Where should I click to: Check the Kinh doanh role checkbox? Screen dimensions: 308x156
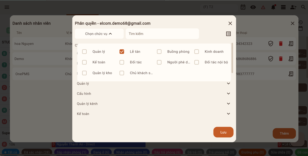pyautogui.click(x=197, y=51)
